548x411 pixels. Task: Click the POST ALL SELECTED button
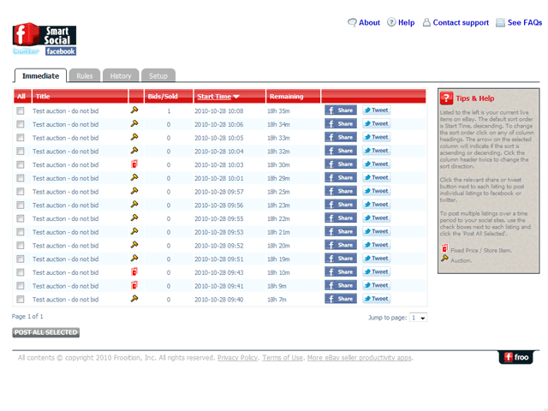[x=45, y=332]
